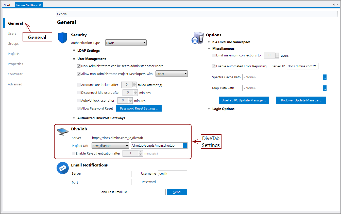Open the Authentication Type dropdown

pos(126,43)
